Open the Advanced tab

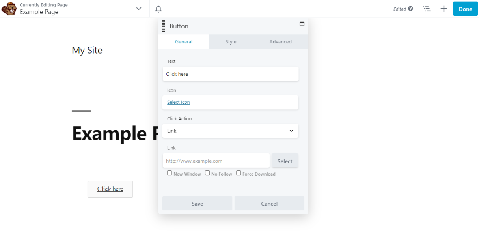[280, 41]
